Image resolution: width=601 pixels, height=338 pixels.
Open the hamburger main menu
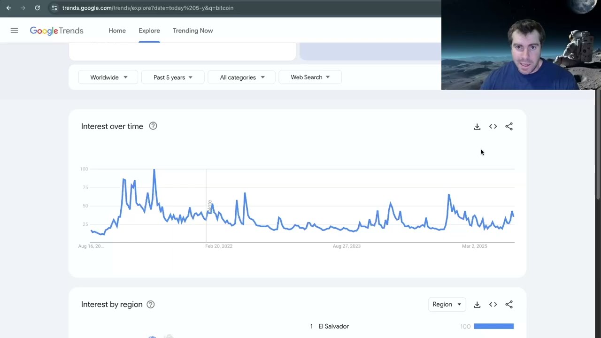coord(14,31)
